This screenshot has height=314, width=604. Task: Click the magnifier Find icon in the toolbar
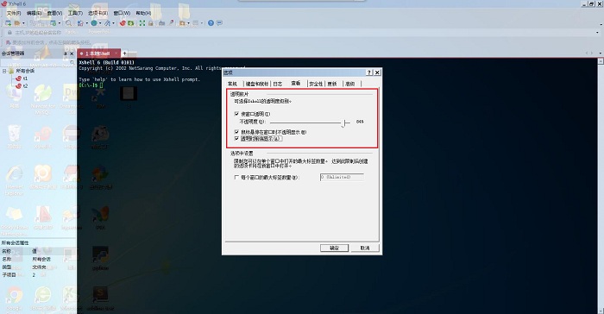[68, 23]
